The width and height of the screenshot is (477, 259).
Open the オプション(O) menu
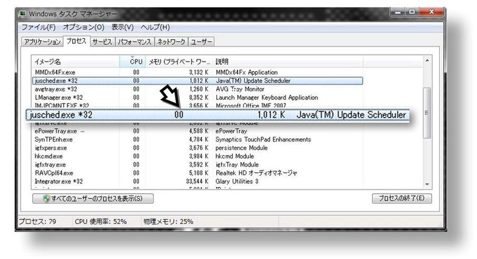pos(83,27)
